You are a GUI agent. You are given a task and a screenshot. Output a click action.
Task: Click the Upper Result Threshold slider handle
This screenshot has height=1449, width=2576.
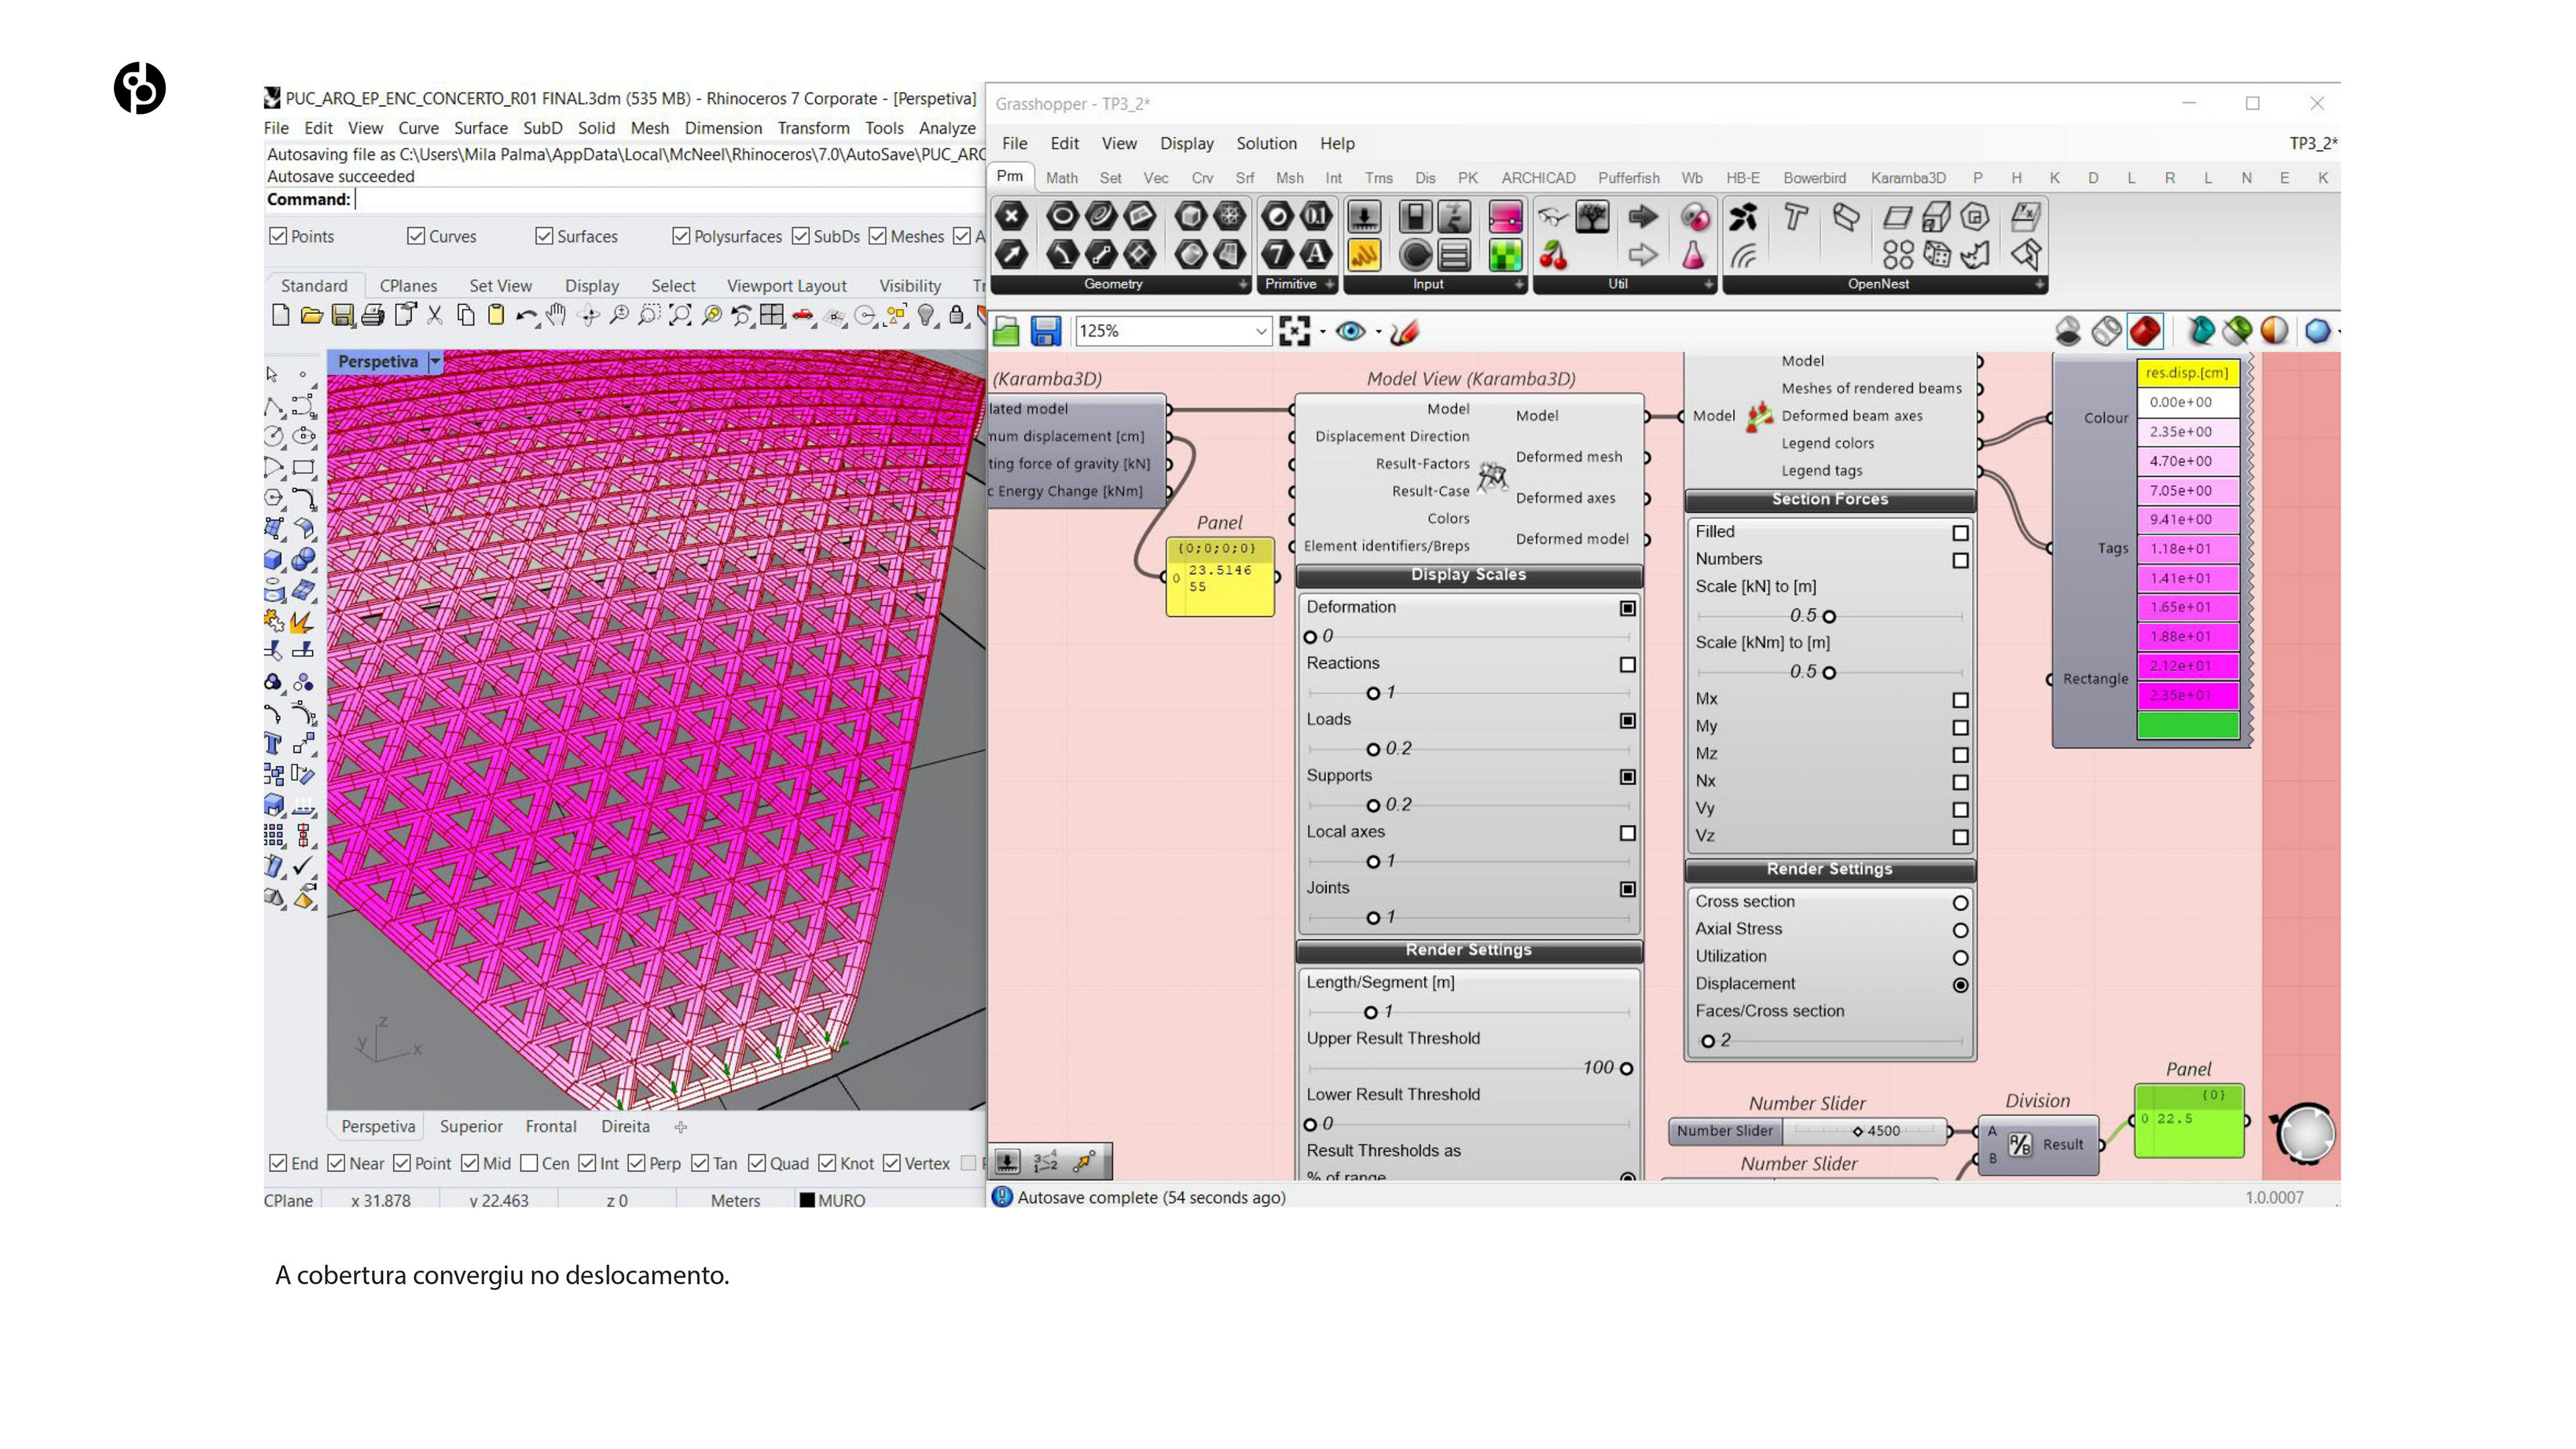coord(1626,1068)
